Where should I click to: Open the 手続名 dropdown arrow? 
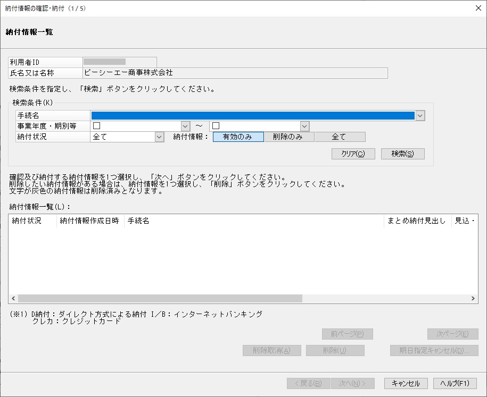(420, 116)
